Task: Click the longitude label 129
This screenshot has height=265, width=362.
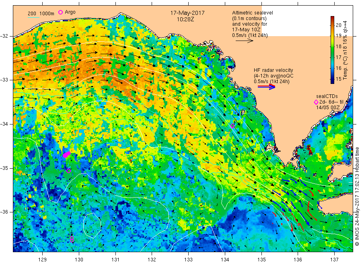Action: coord(43,259)
